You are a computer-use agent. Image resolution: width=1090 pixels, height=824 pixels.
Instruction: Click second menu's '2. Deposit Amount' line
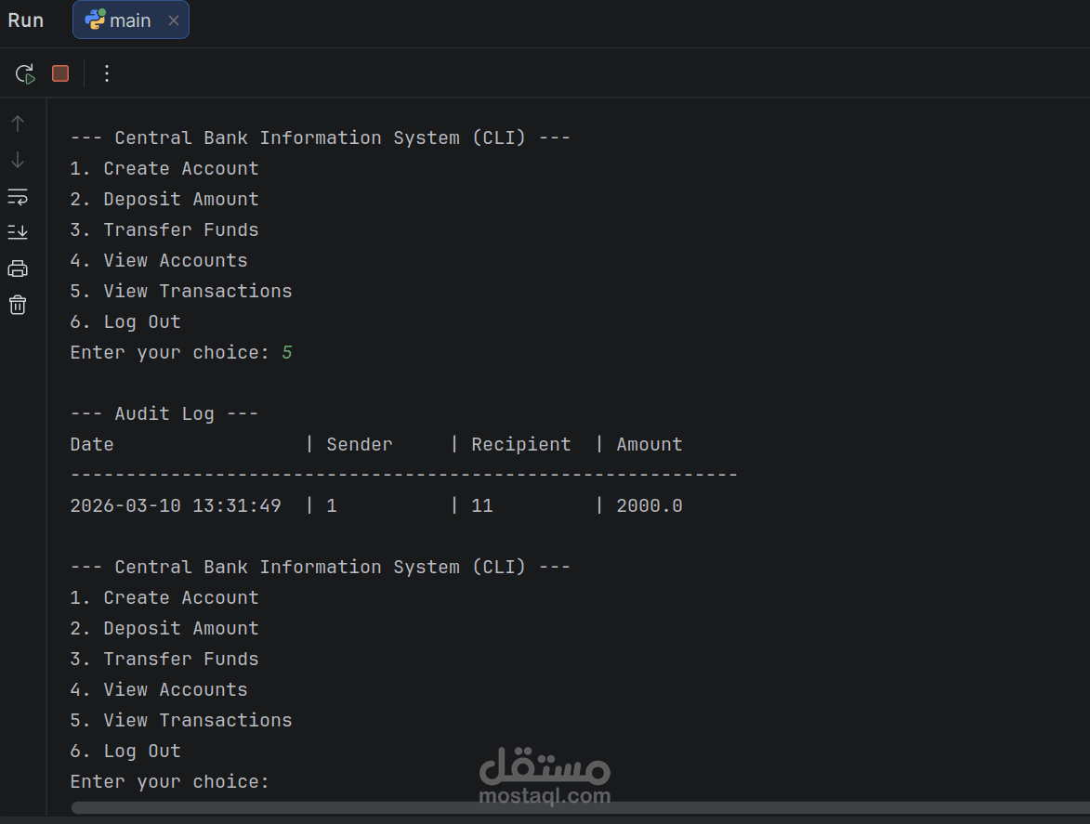(x=164, y=629)
